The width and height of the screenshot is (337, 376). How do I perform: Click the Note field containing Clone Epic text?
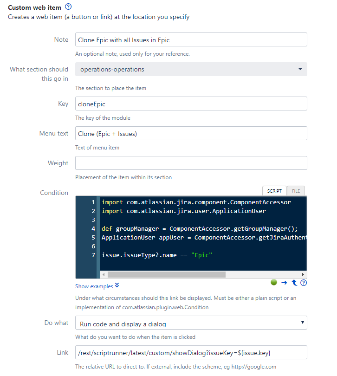[190, 39]
